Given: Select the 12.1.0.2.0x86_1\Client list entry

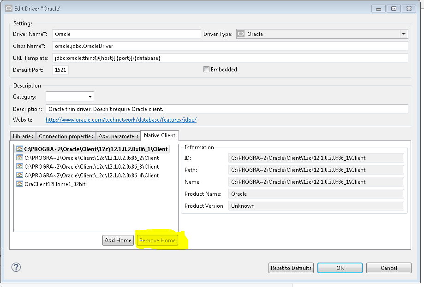Looking at the screenshot, I should (92, 149).
